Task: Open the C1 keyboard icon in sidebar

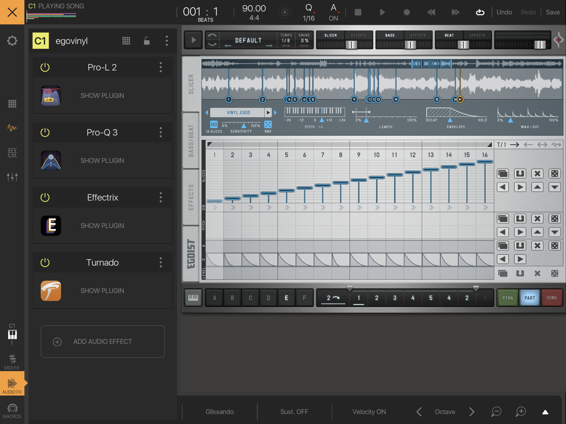Action: click(12, 334)
